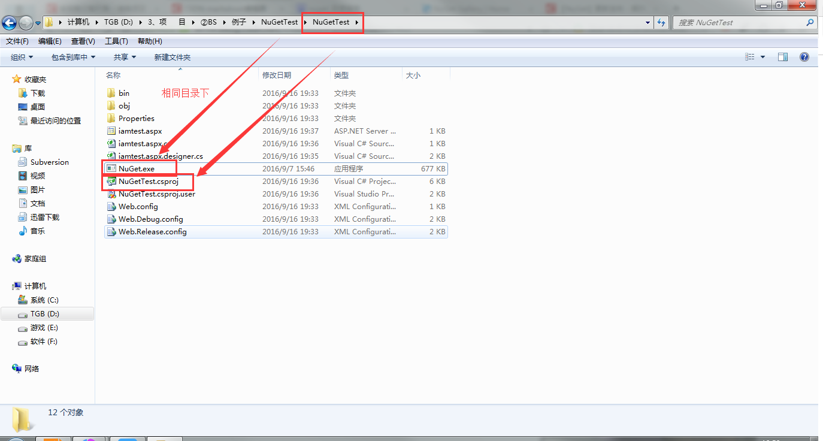Toggle the preview pane icon
The width and height of the screenshot is (823, 441).
click(x=783, y=57)
